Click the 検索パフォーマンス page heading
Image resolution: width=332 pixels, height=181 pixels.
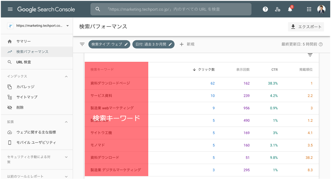point(103,27)
